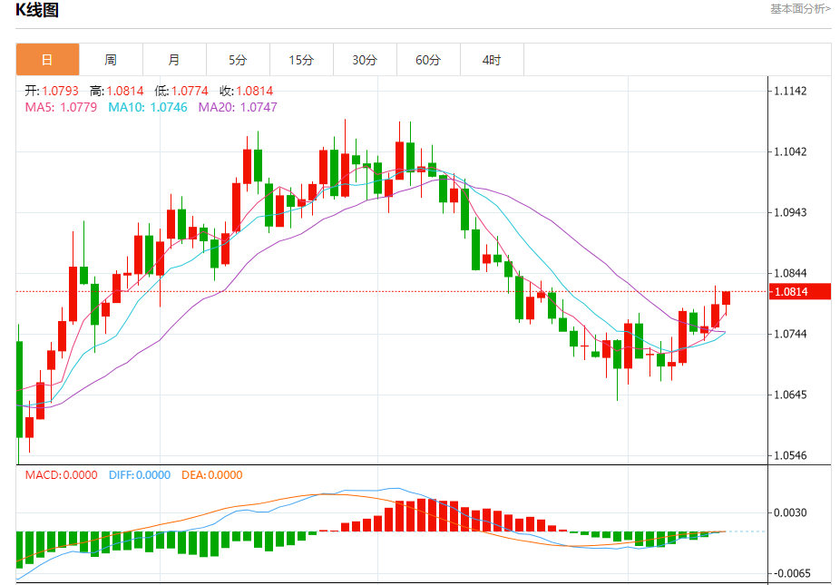Switch to the 月 monthly tab
The height and width of the screenshot is (585, 840).
[174, 60]
